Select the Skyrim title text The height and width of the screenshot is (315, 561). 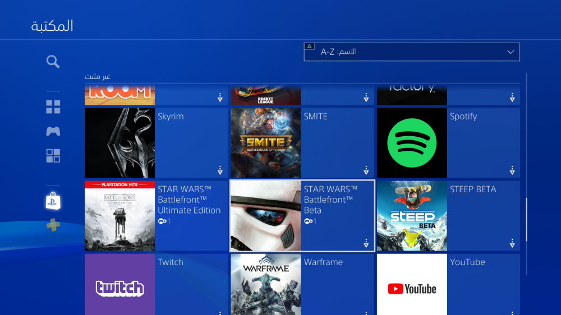pos(171,117)
